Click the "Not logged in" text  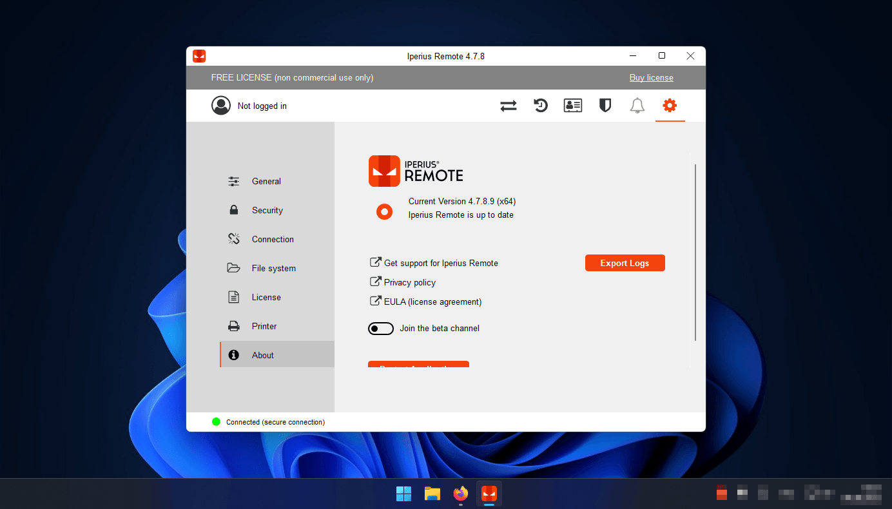(x=262, y=106)
